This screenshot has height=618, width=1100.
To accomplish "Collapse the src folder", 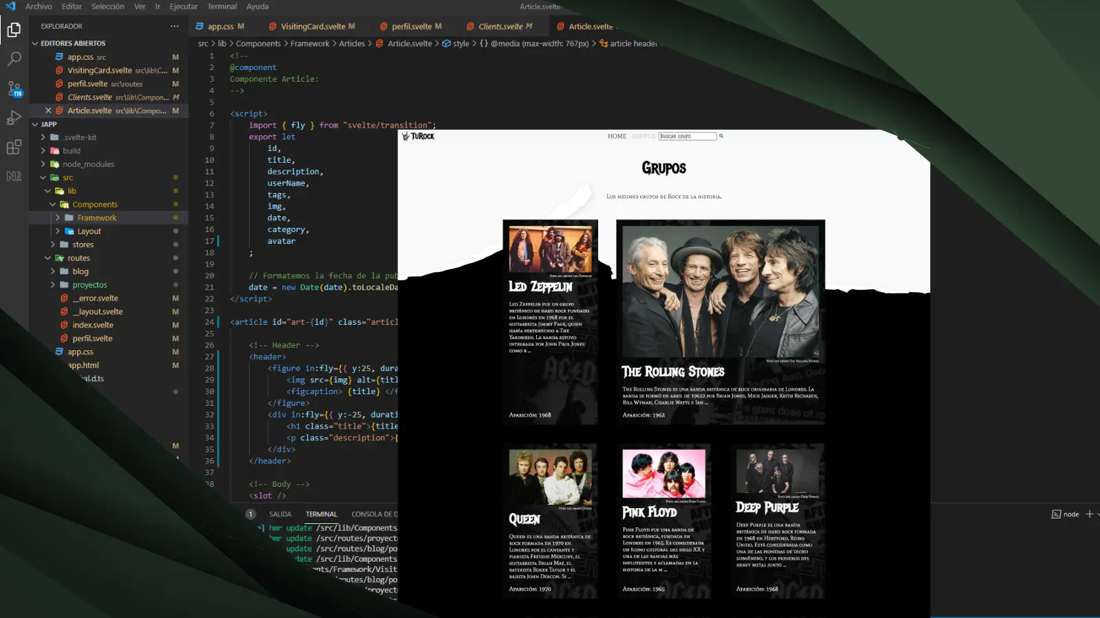I will click(43, 177).
